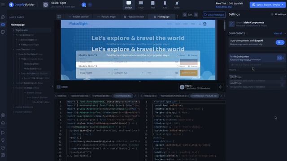Screen dimensions: 287x161
Task: Click the orange Search Flights button
Action: point(188,73)
